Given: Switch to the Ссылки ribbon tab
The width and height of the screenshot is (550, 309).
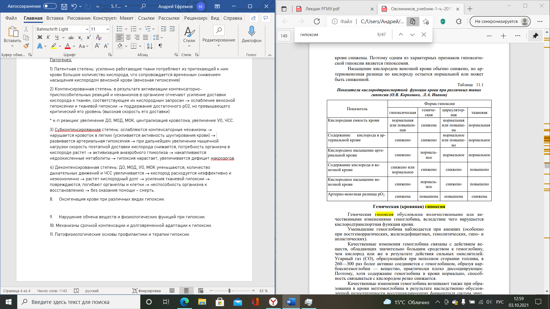Looking at the screenshot, I should pos(146,18).
